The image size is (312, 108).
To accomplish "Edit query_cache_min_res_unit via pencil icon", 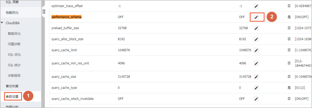I will (256, 63).
